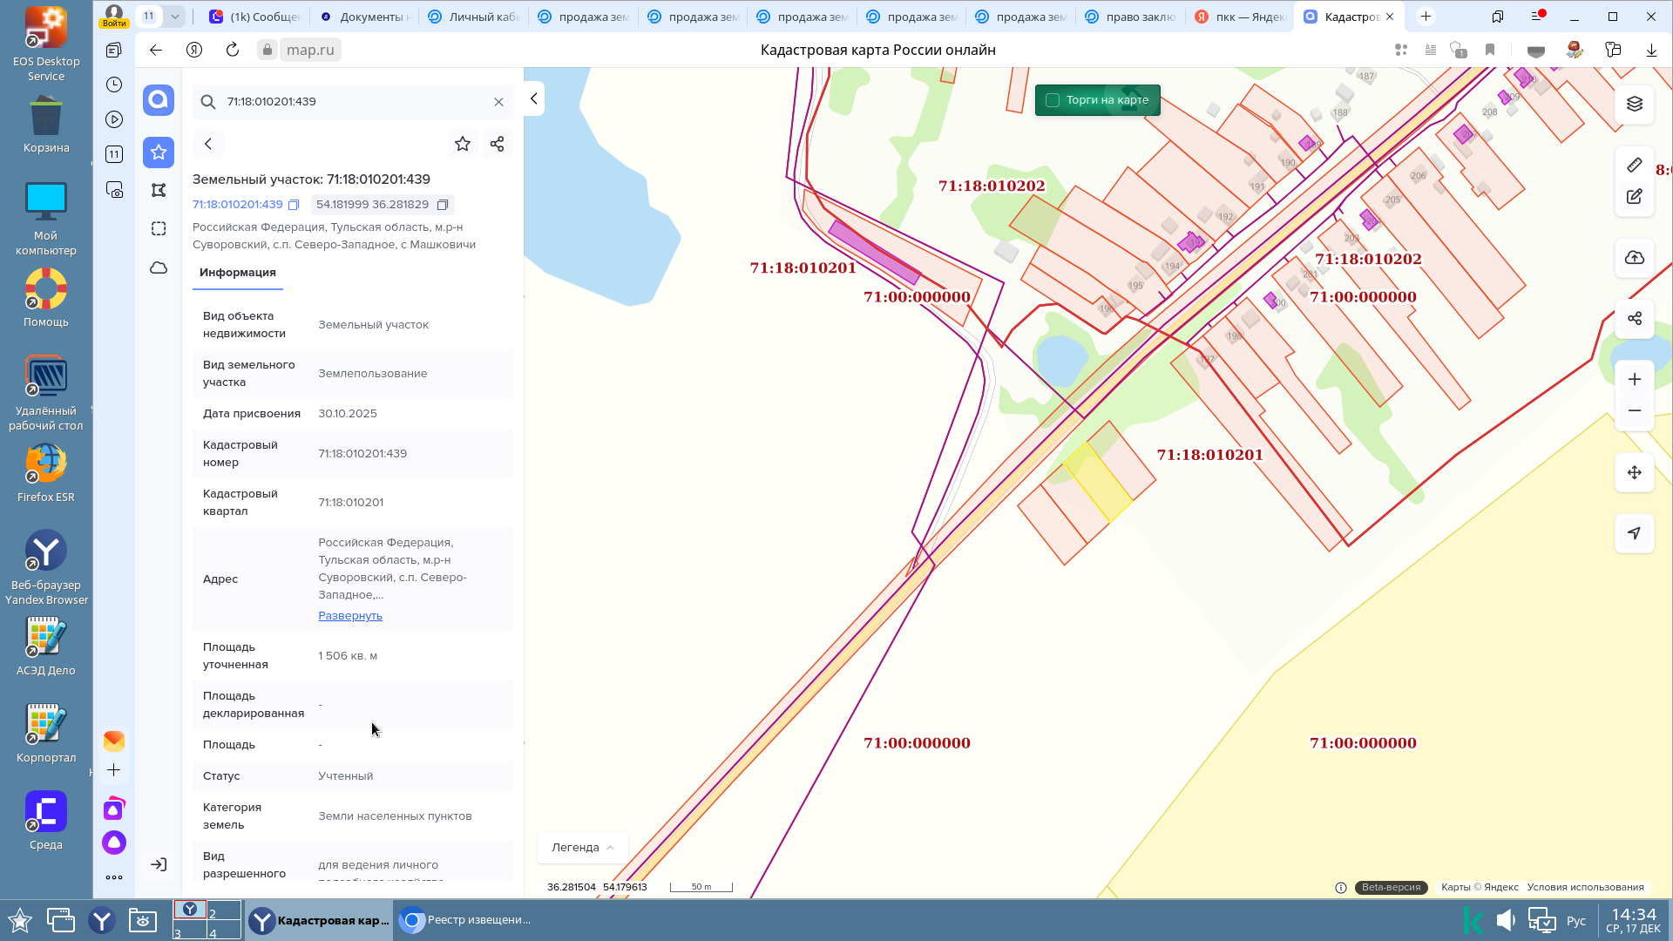1673x941 pixels.
Task: Clear the cadastral search field
Action: click(498, 102)
